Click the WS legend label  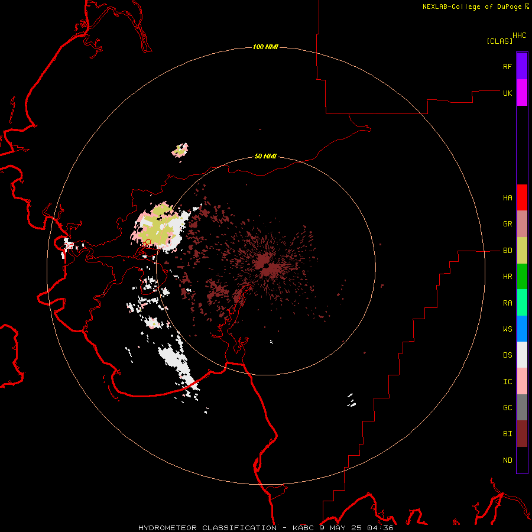pos(507,329)
